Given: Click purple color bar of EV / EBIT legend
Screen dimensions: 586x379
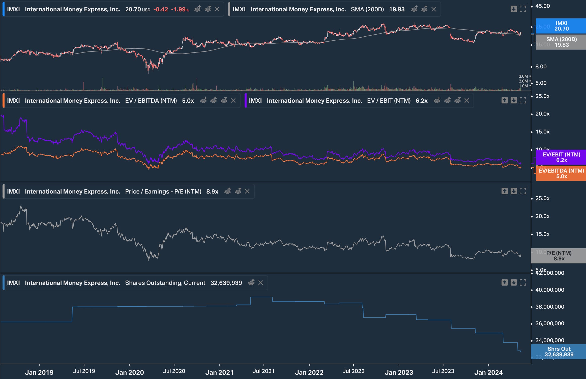Looking at the screenshot, I should tap(246, 101).
